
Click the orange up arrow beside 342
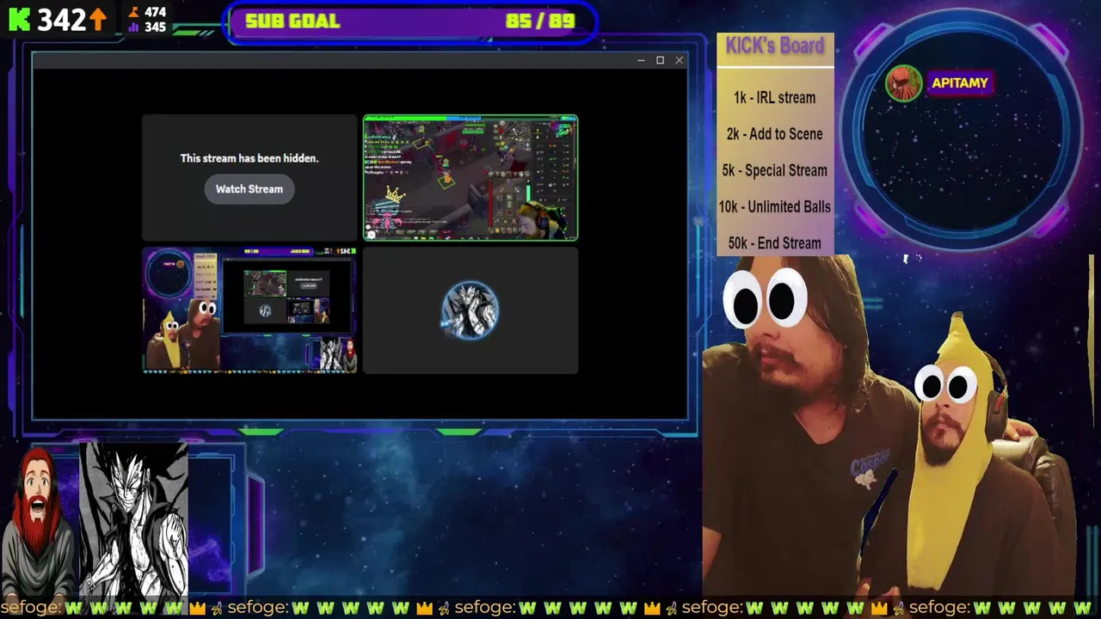pos(98,19)
